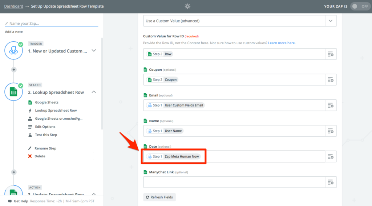The height and width of the screenshot is (206, 372).
Task: Click the Refresh Fields button
Action: (159, 197)
